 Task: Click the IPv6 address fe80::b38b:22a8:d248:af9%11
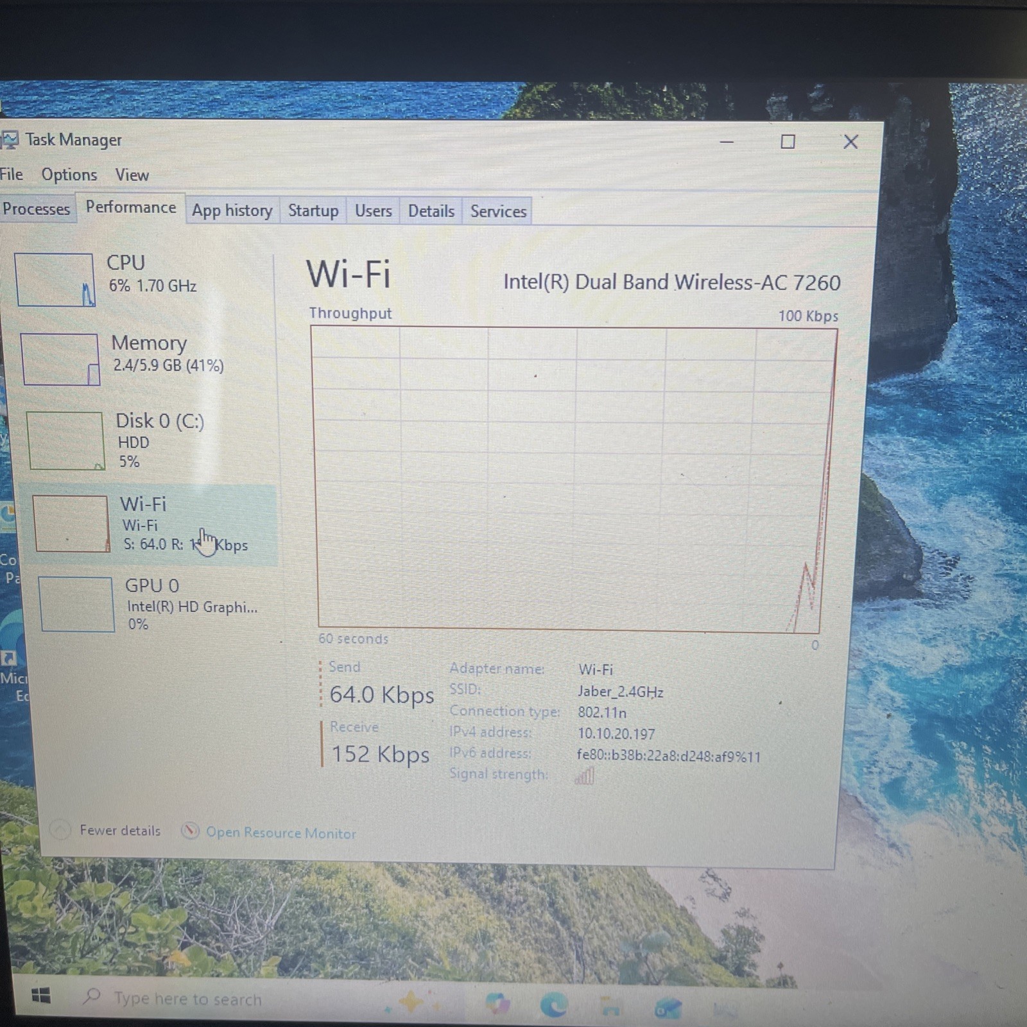[x=669, y=756]
